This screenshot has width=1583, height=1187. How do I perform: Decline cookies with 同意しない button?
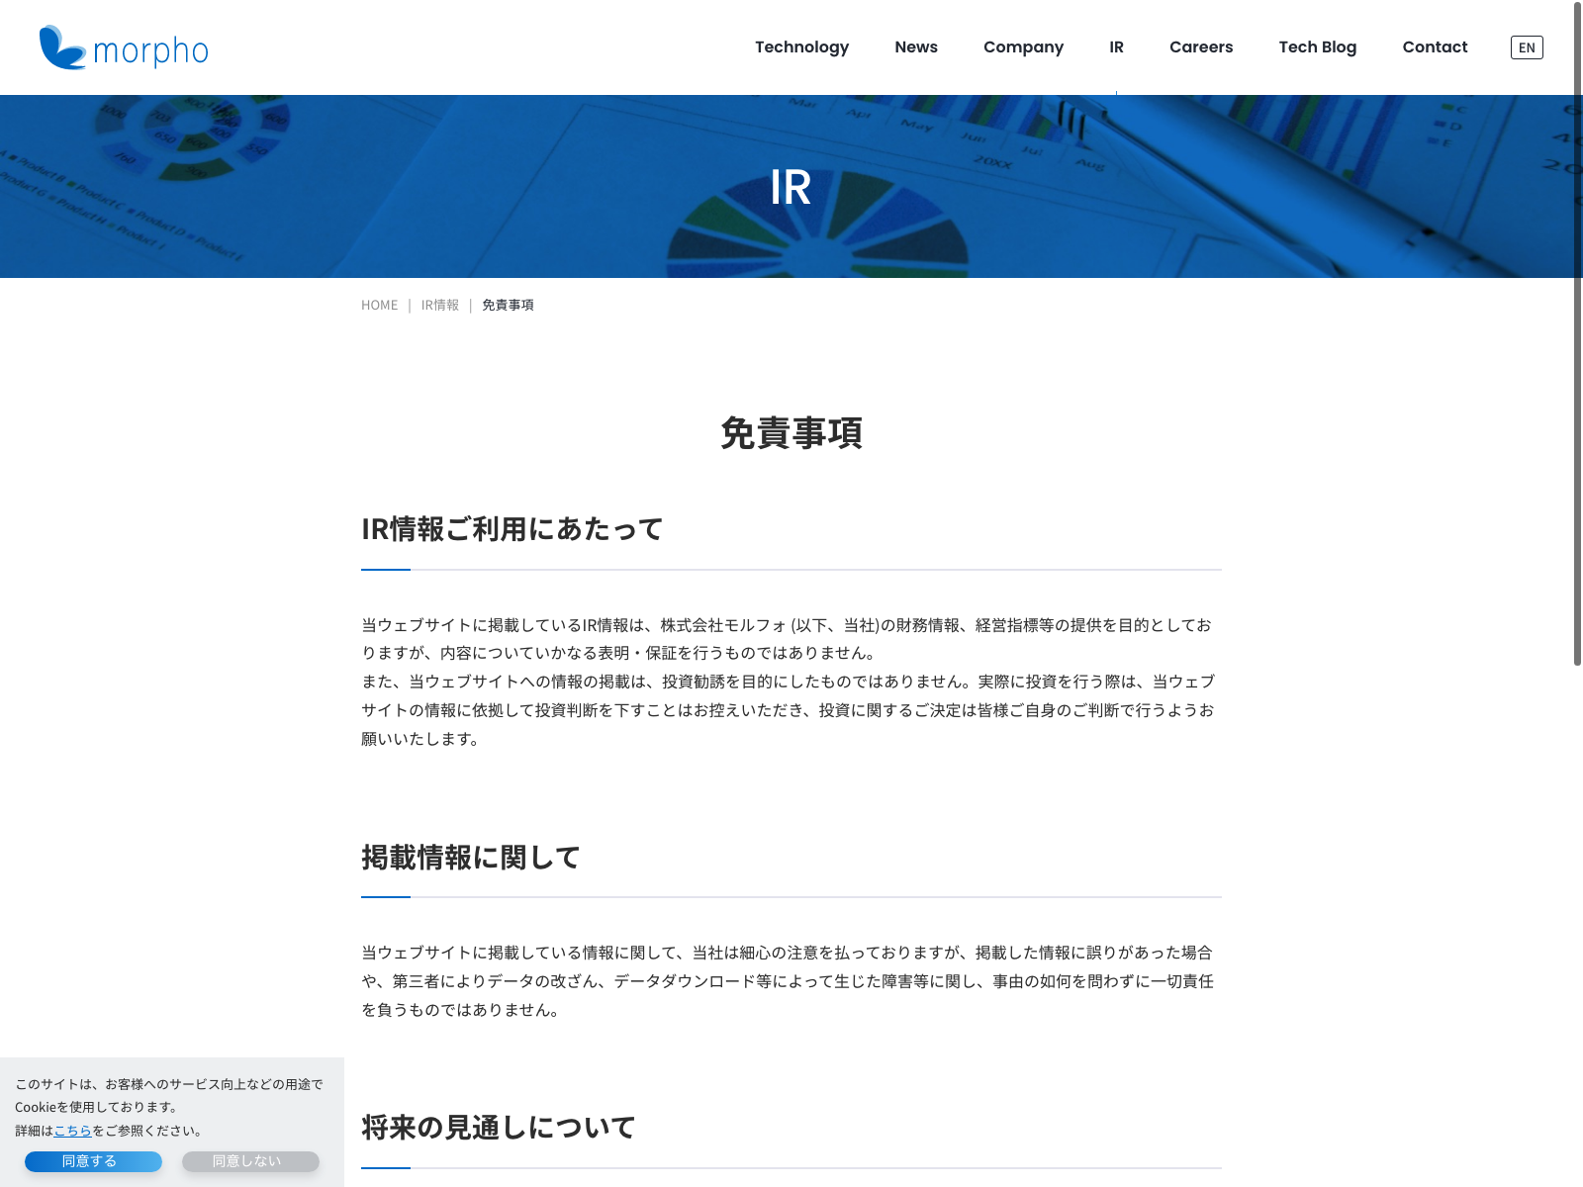pyautogui.click(x=250, y=1161)
